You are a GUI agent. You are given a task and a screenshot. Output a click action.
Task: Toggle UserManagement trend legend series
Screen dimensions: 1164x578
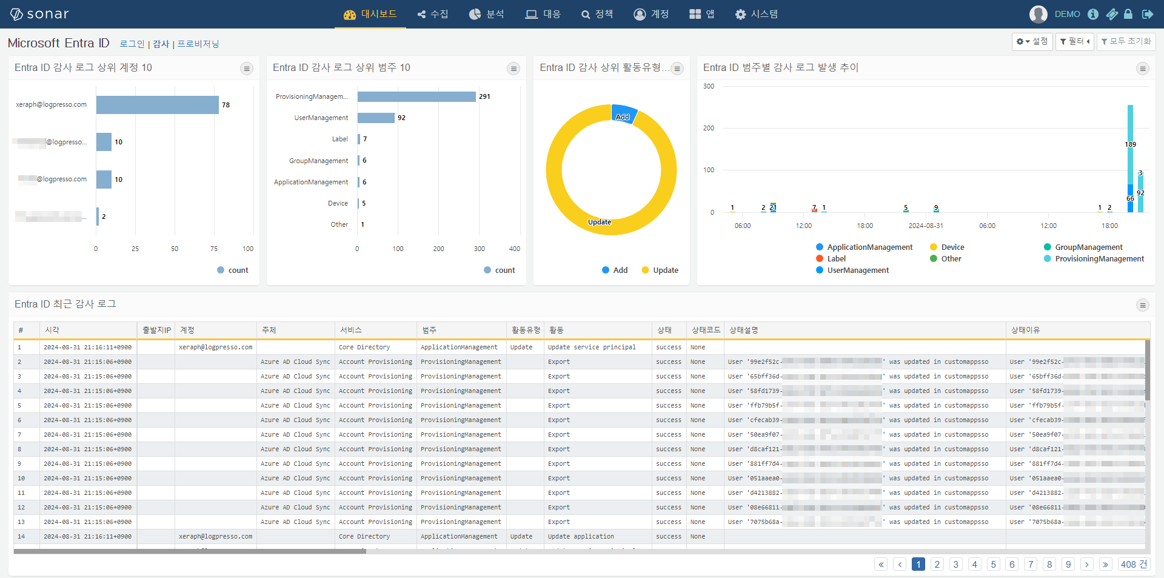click(852, 271)
